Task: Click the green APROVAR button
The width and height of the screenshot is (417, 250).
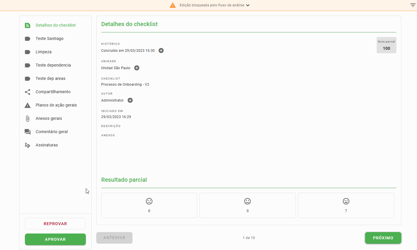Action: coord(55,239)
